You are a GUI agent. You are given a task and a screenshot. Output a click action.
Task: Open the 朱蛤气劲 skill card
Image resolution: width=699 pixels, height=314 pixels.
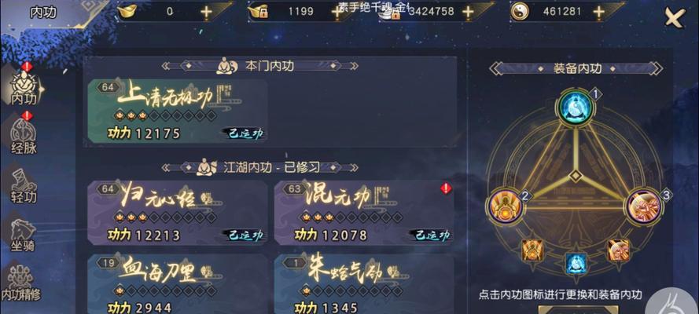(364, 283)
